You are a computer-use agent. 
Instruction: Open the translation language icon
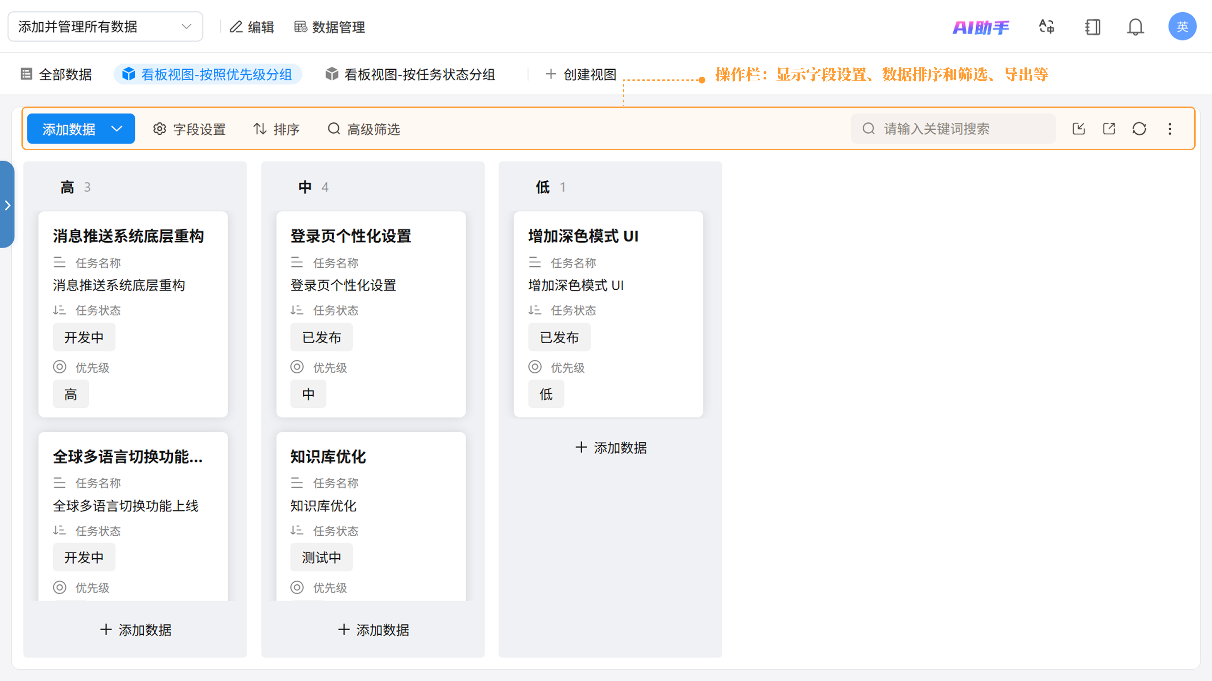click(1046, 27)
